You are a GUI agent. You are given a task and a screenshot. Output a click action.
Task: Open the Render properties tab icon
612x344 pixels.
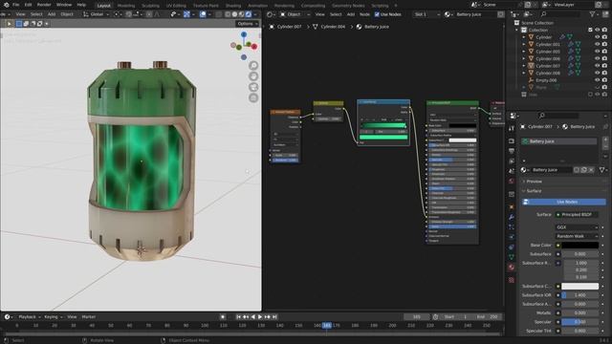coord(512,140)
